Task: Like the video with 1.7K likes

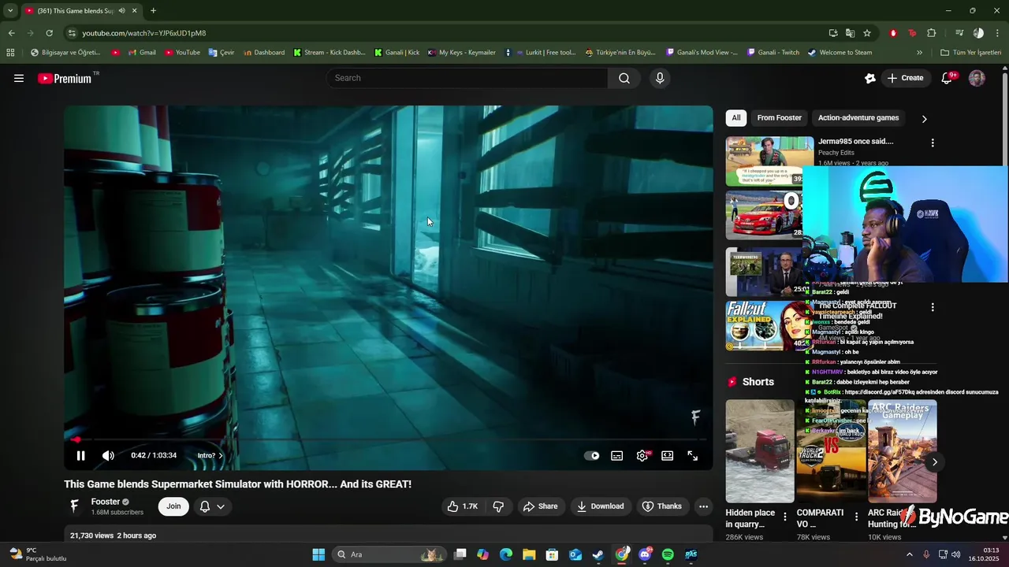Action: tap(462, 506)
